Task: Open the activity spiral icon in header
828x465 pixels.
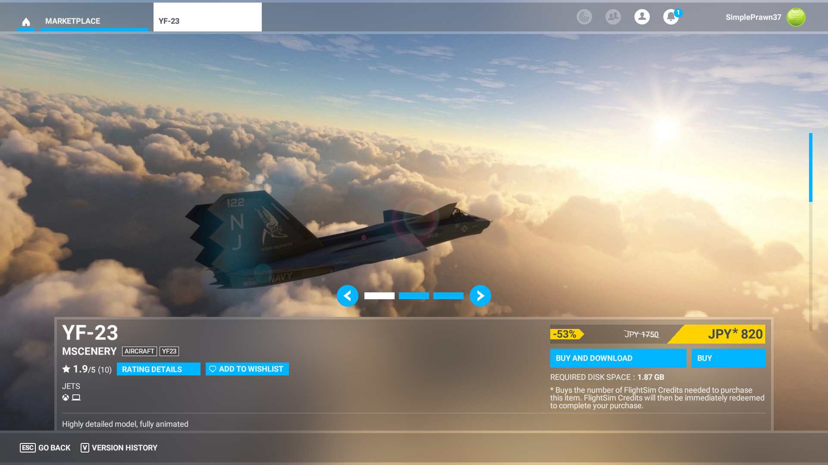Action: [x=584, y=17]
